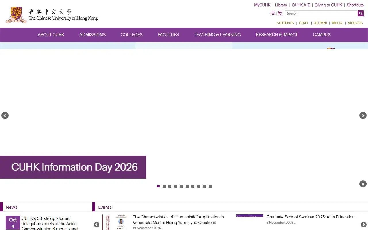Viewport: 368px width, 230px height.
Task: Go to previous banner slide arrow
Action: (x=5, y=115)
